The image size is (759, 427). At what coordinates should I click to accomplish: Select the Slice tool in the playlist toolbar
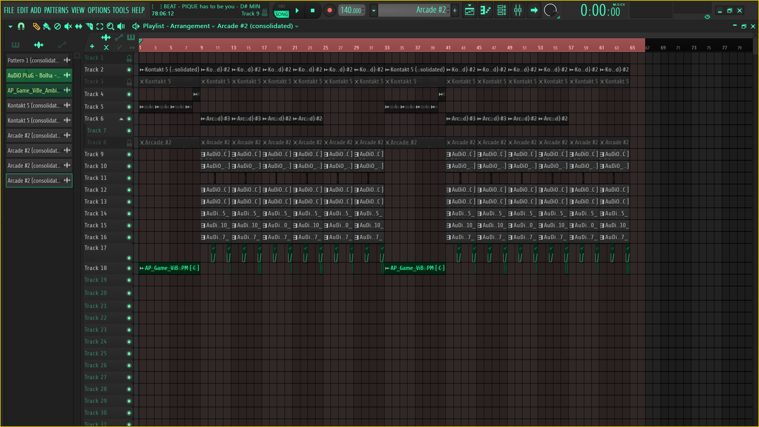point(89,26)
